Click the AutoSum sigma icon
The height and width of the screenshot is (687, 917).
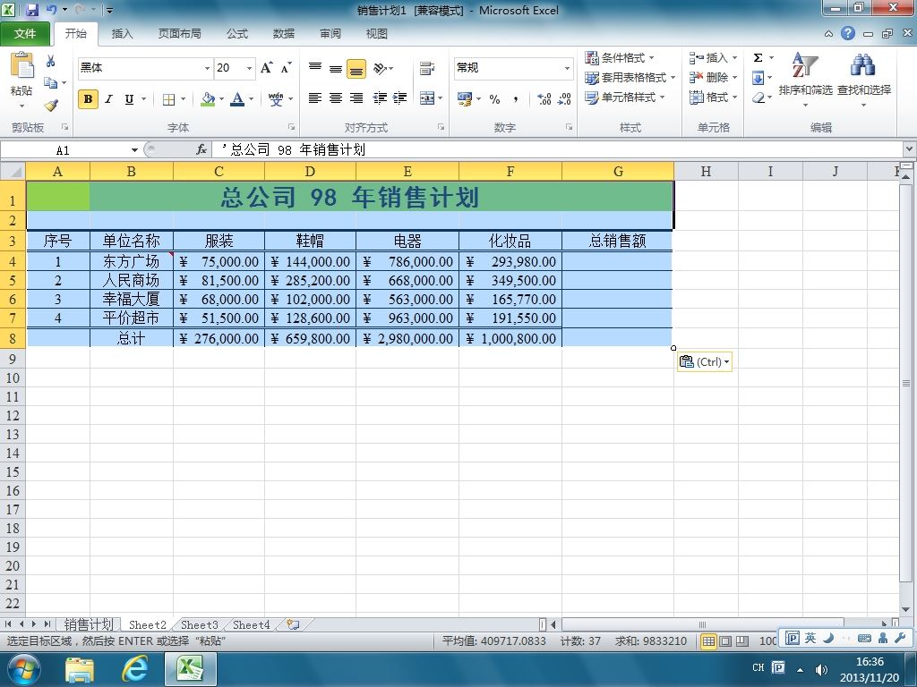click(x=758, y=58)
